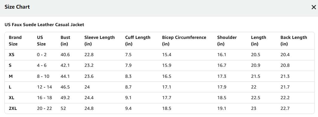This screenshot has width=318, height=117.
Task: Select the XS brand size row
Action: (159, 55)
